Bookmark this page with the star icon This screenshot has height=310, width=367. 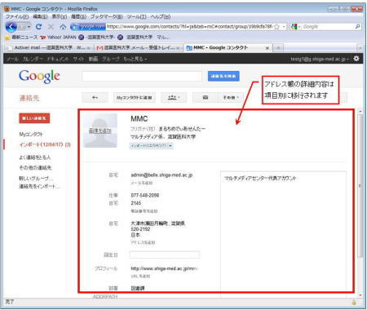(x=276, y=27)
